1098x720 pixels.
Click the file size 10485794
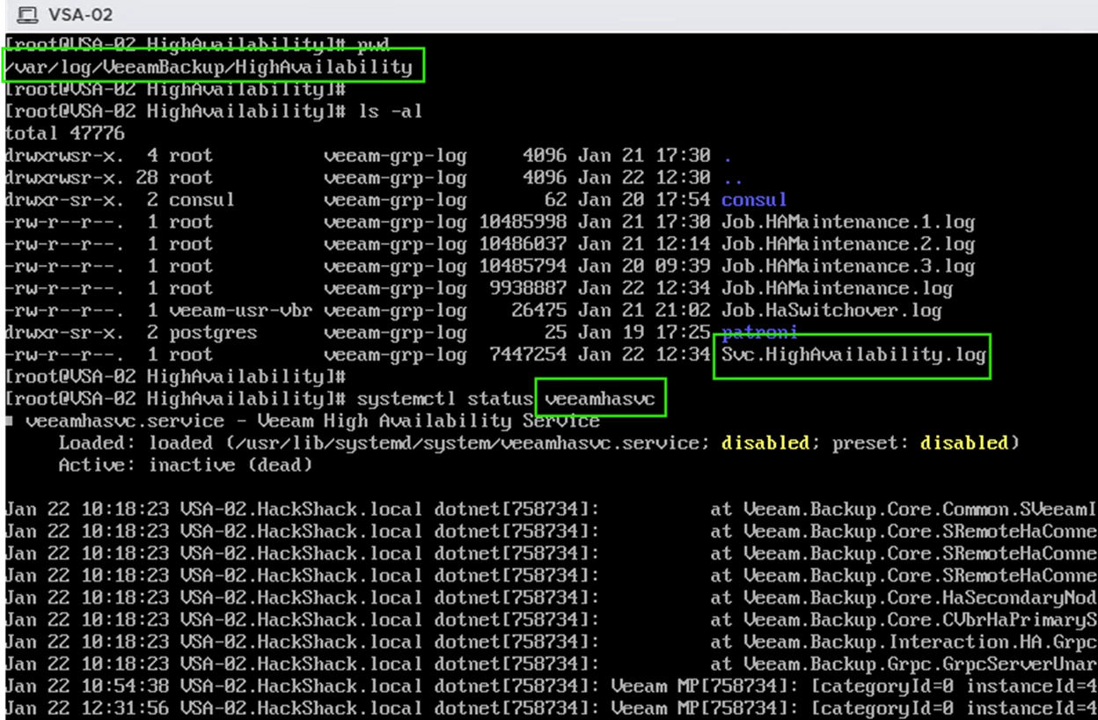coord(523,266)
